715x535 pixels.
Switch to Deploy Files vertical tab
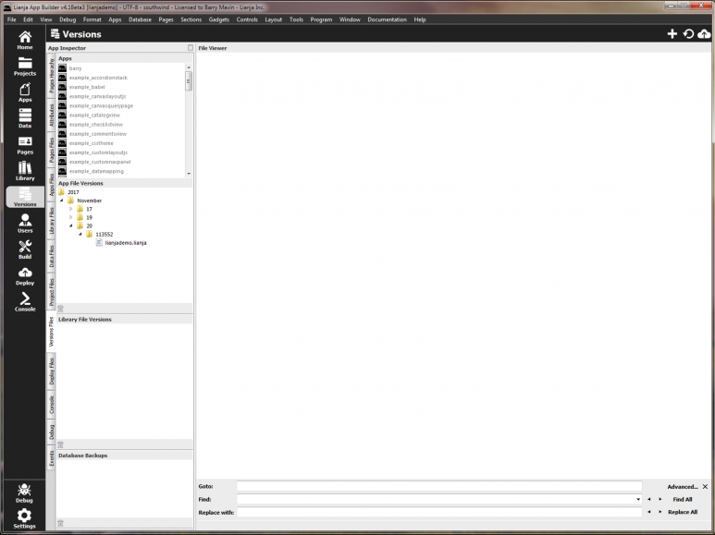tap(52, 371)
